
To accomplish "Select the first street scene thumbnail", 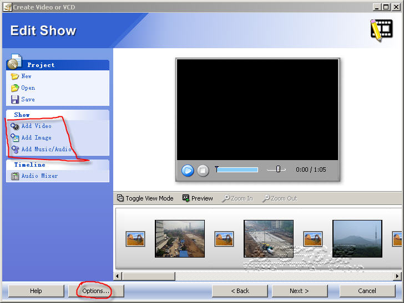I will click(x=180, y=239).
